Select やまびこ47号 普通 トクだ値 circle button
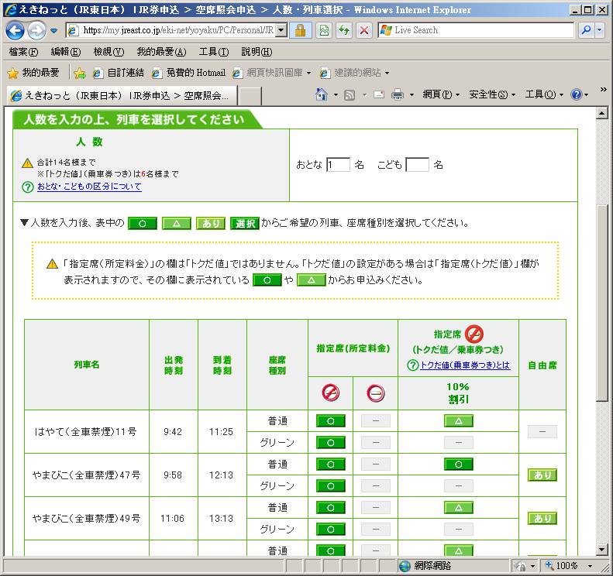Image resolution: width=613 pixels, height=576 pixels. tap(459, 465)
